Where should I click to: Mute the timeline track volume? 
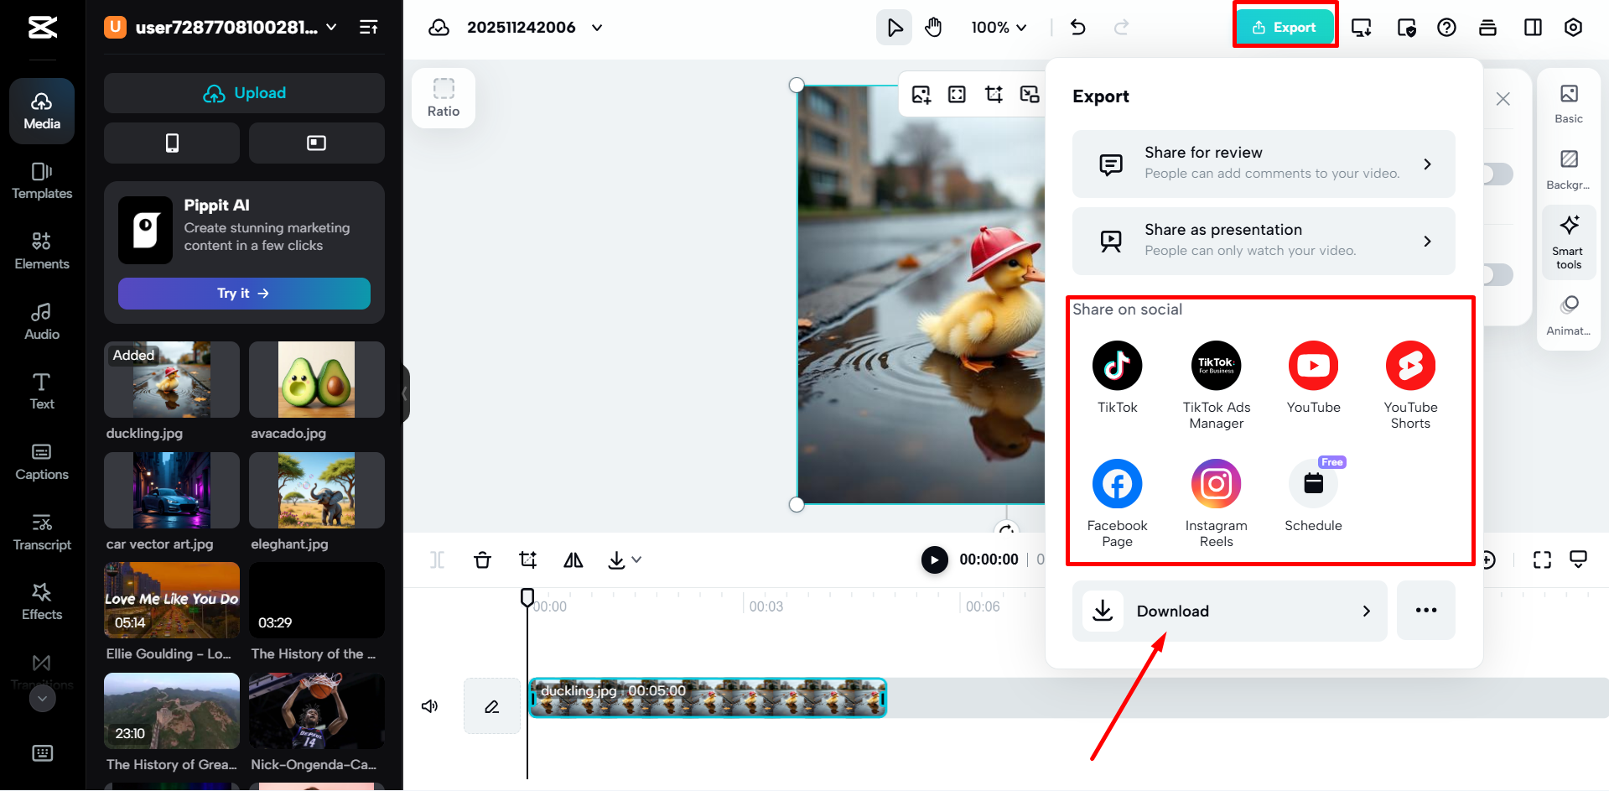tap(430, 706)
